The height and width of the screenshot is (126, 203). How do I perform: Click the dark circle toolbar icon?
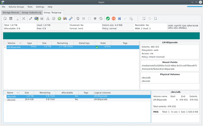(x=95, y=19)
